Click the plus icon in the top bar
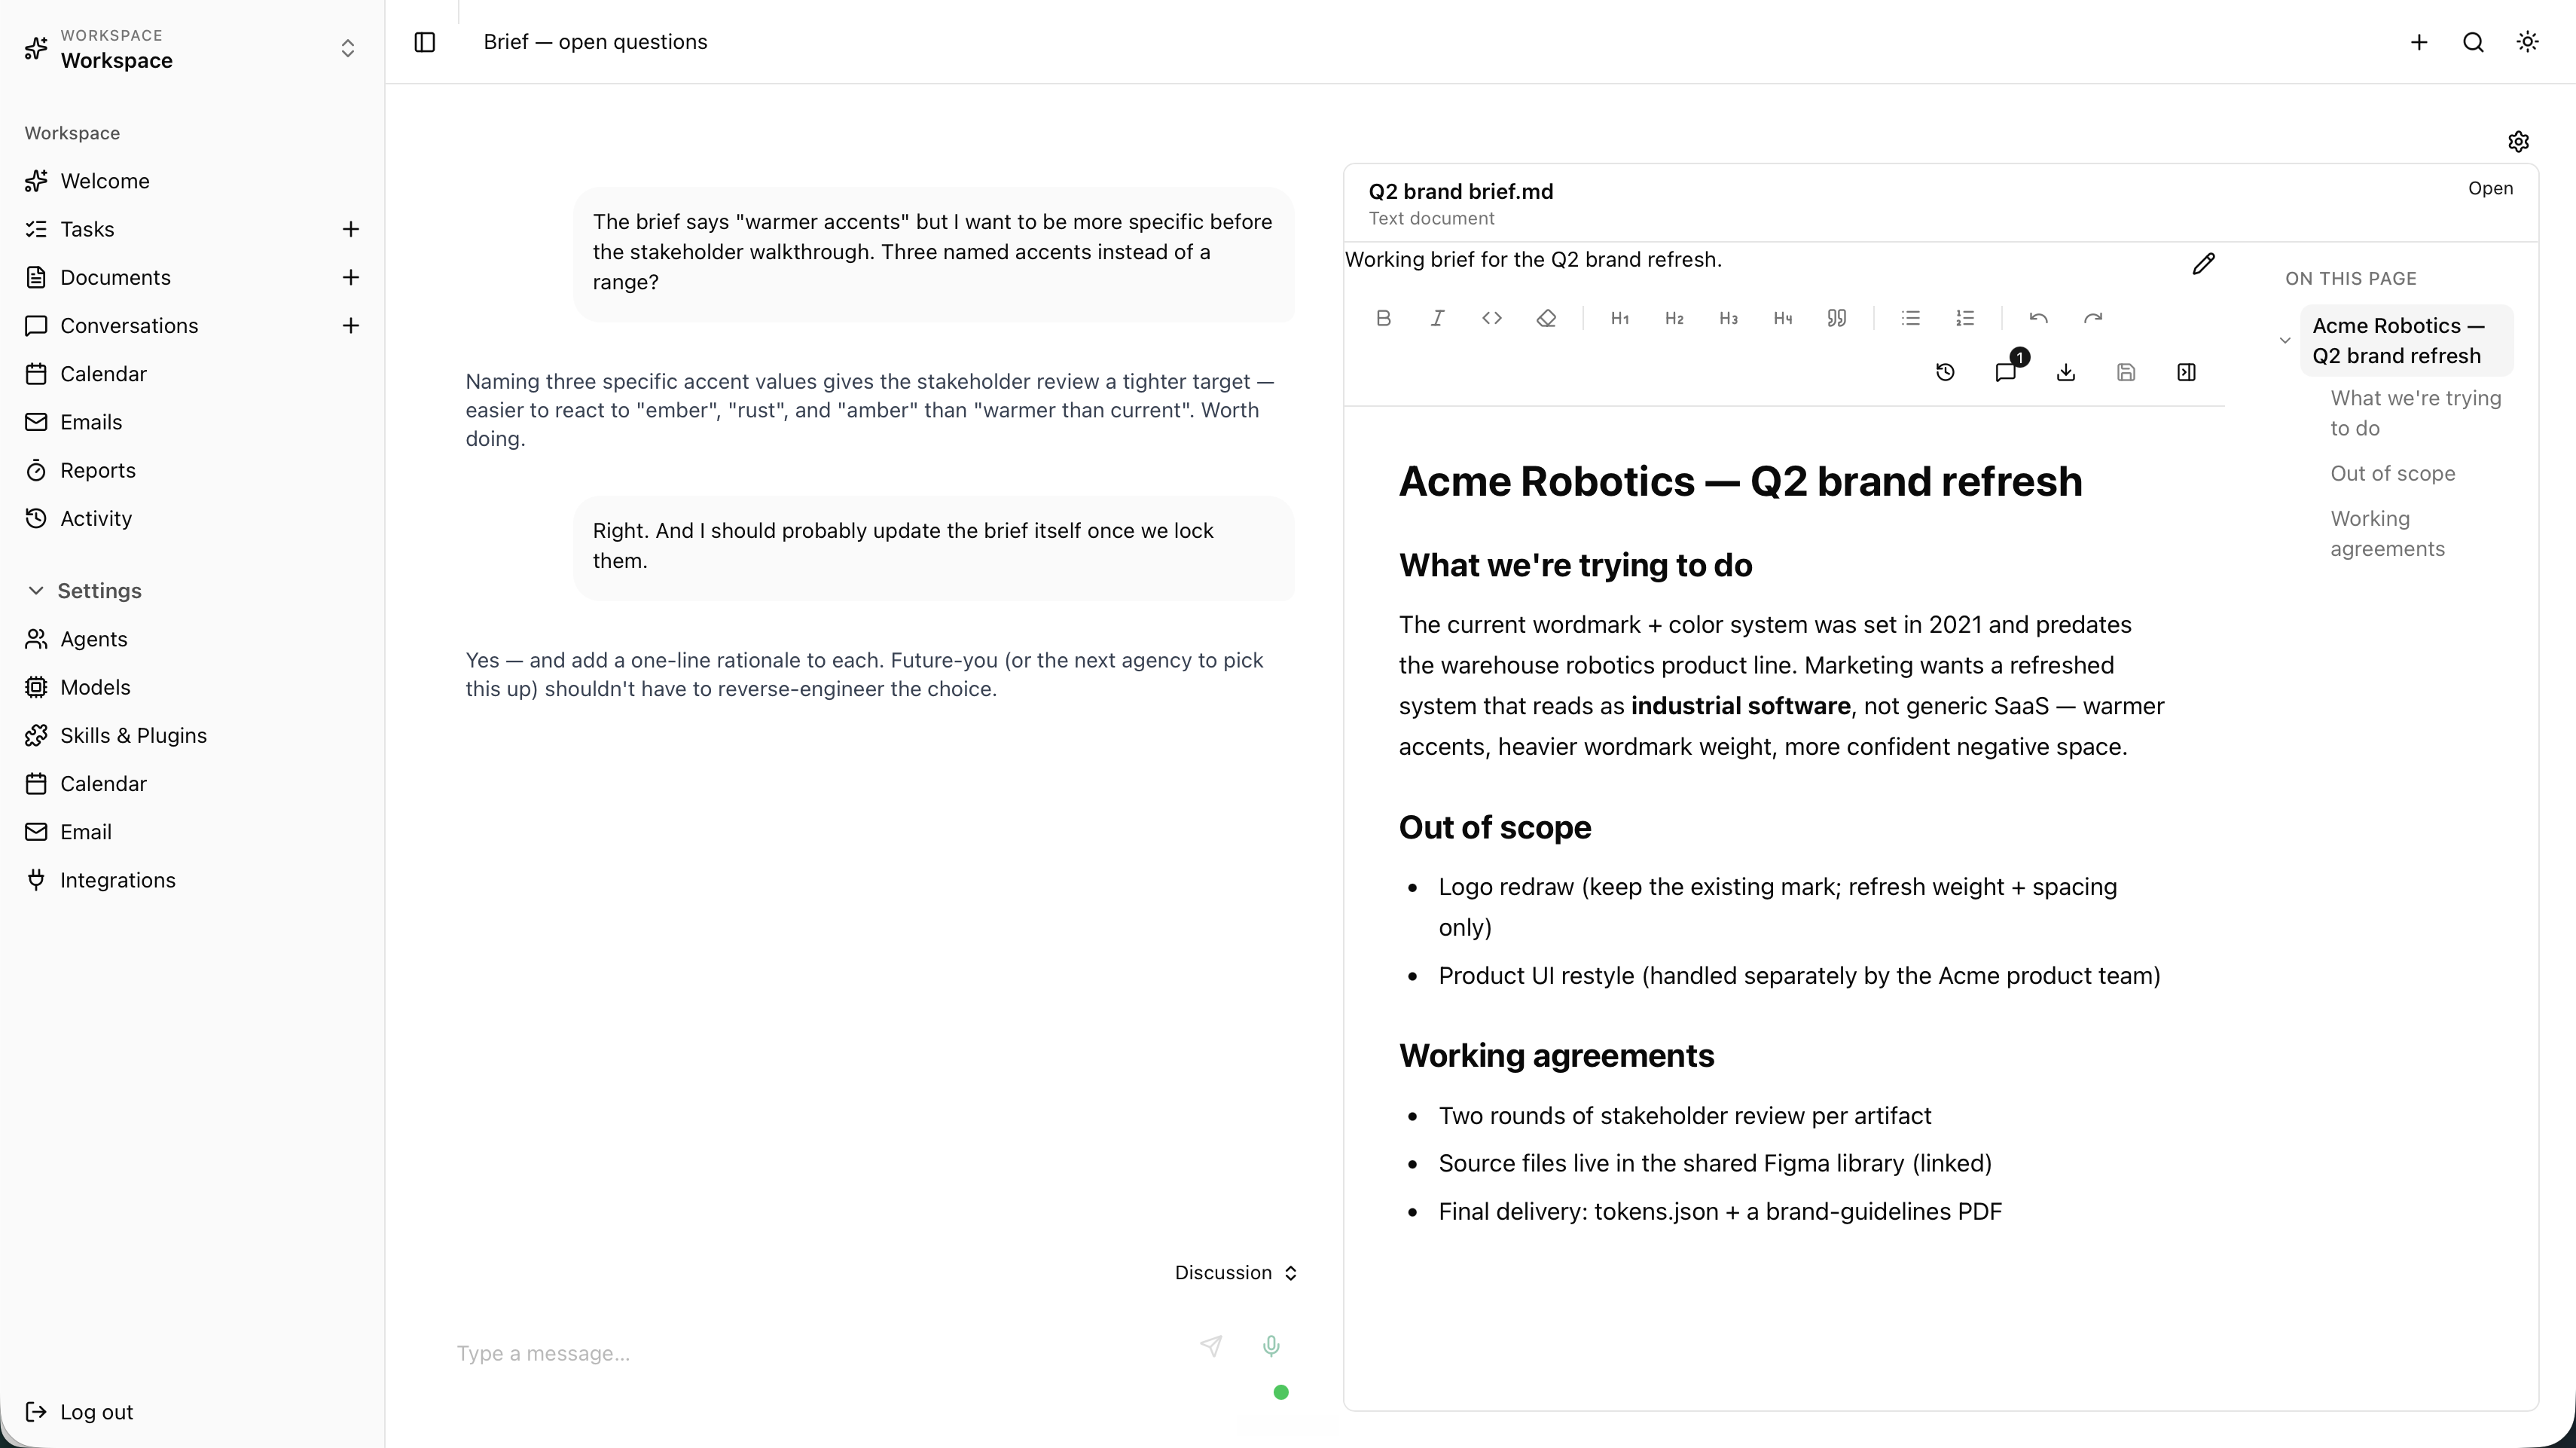2576x1448 pixels. click(2419, 42)
